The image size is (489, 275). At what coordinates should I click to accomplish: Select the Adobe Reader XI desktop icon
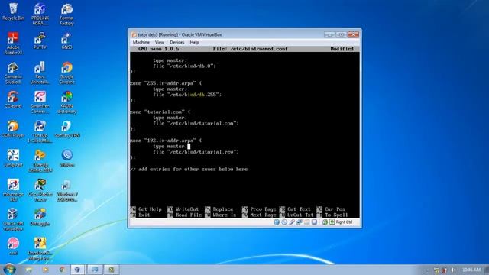13,44
